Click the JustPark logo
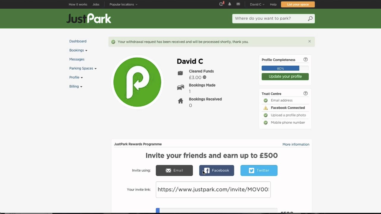 point(89,18)
